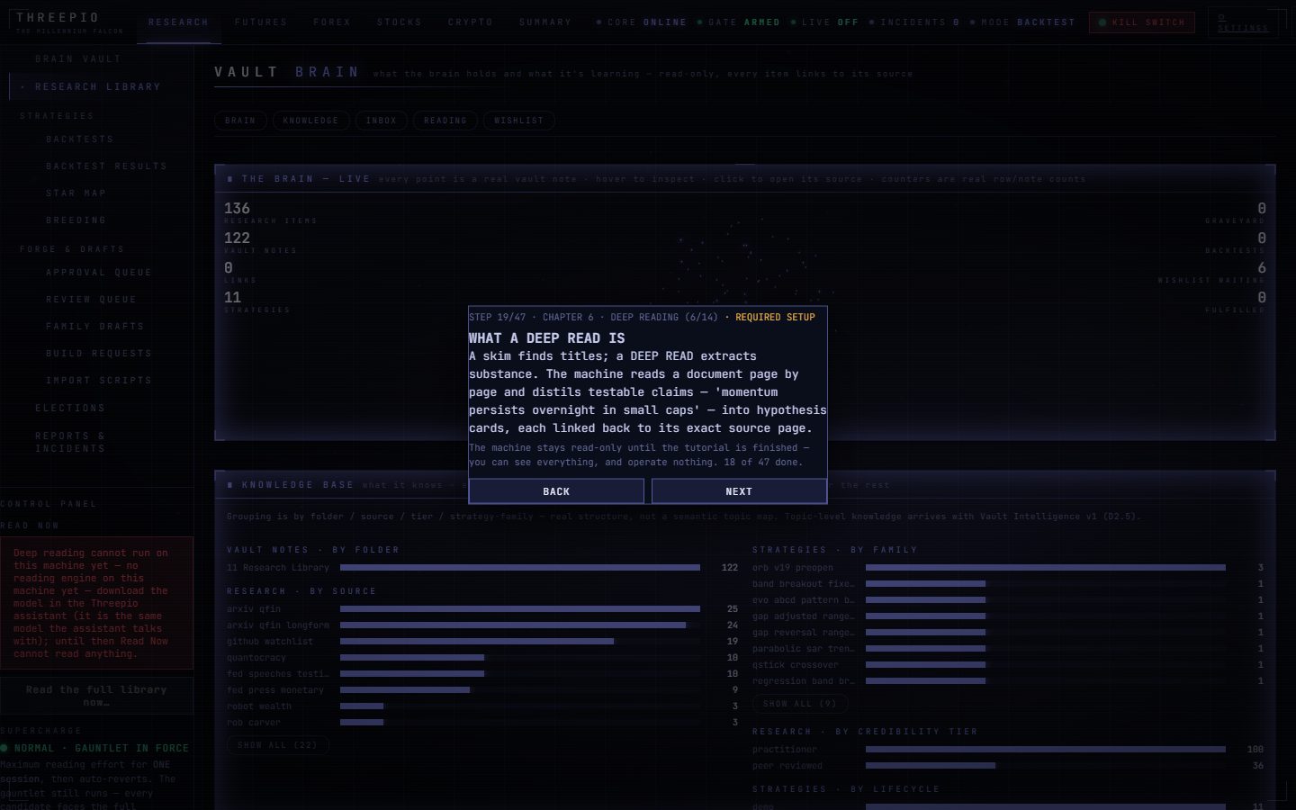
Task: Click the BACK button in the tutorial dialog
Action: tap(556, 491)
